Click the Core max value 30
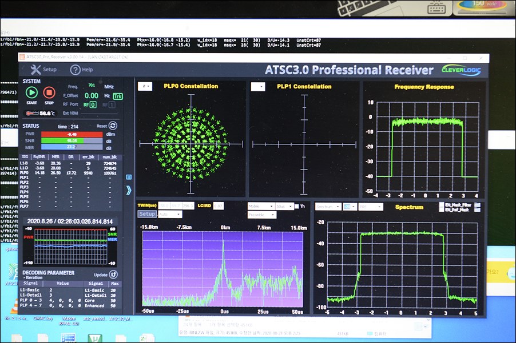 point(113,300)
